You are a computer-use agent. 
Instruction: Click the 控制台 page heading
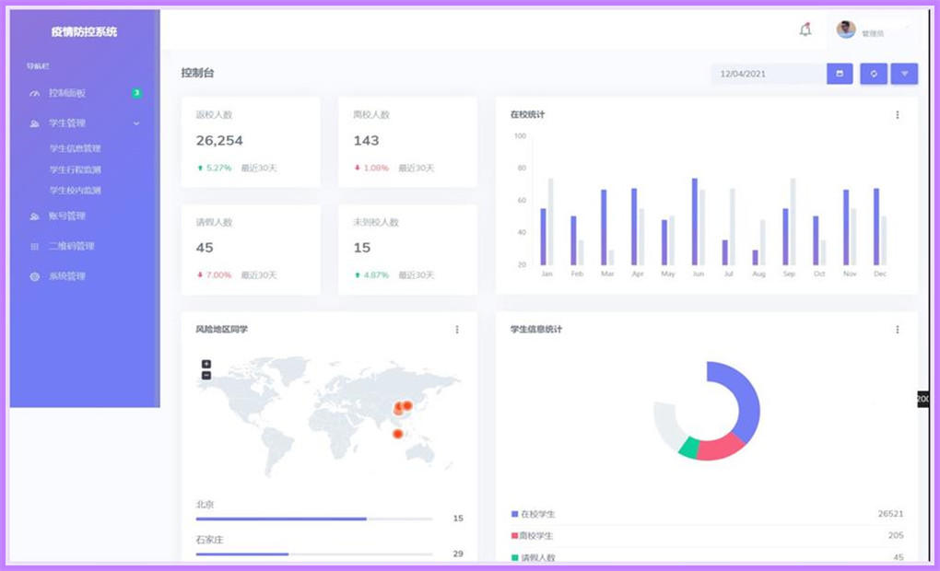pyautogui.click(x=198, y=73)
